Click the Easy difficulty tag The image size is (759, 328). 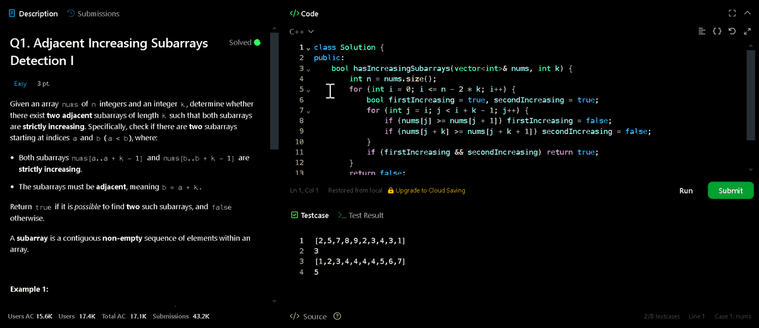coord(20,83)
